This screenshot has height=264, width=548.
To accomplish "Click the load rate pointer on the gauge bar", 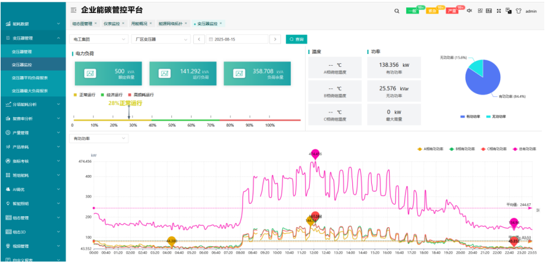I will coord(129,114).
